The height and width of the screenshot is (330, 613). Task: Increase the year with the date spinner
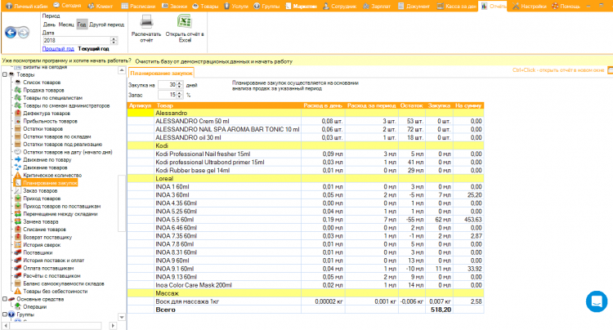click(114, 38)
